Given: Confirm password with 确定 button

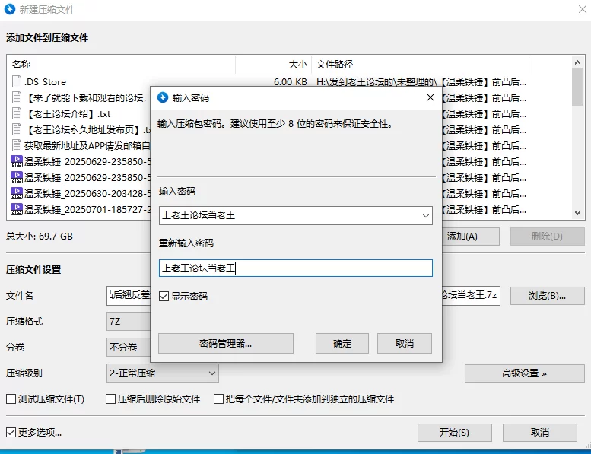Looking at the screenshot, I should (342, 343).
